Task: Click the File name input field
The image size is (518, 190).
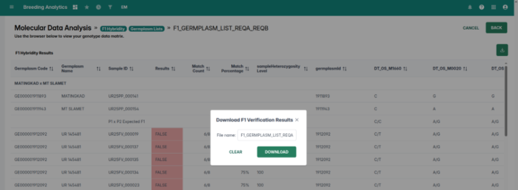Action: click(267, 135)
